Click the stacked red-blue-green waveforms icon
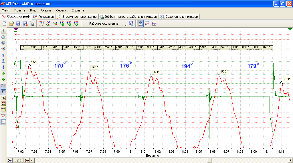The width and height of the screenshot is (293, 163). tap(41, 23)
